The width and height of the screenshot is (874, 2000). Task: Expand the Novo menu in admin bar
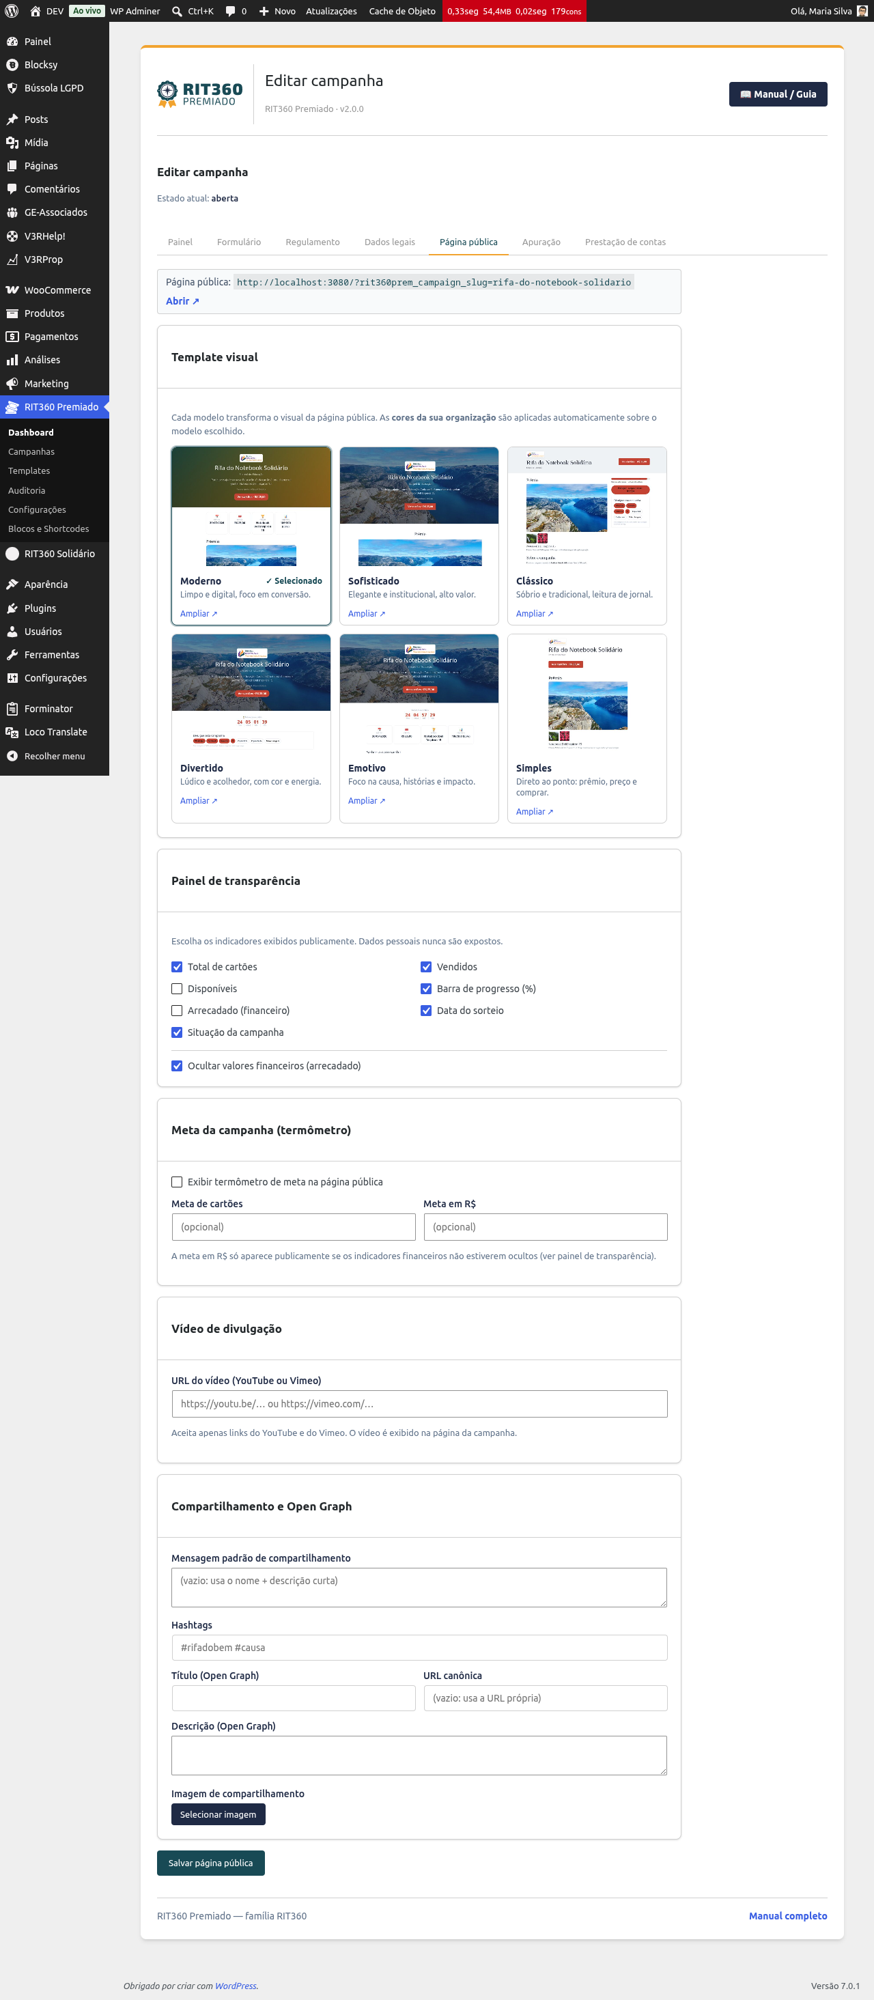(277, 11)
